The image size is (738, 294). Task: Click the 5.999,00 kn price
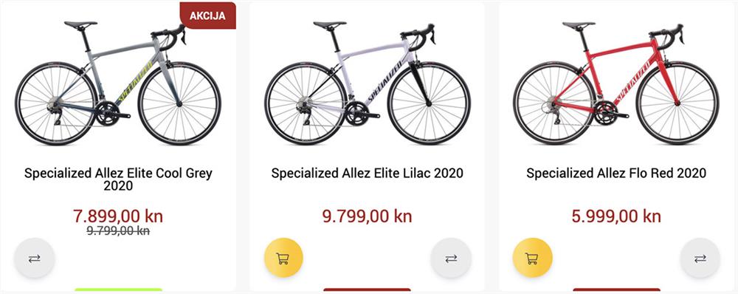click(616, 216)
